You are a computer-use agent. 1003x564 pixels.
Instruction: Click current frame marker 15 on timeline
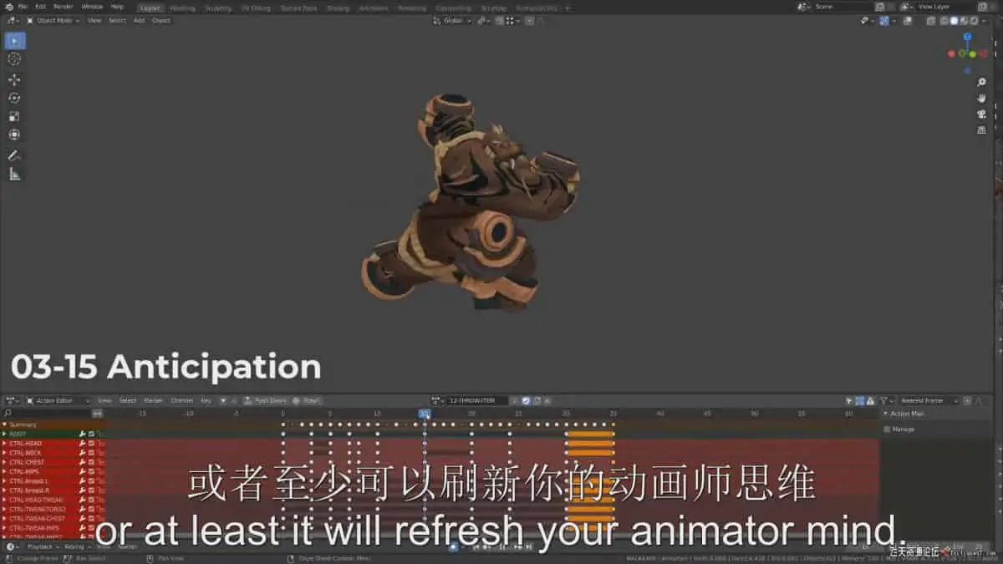[425, 413]
